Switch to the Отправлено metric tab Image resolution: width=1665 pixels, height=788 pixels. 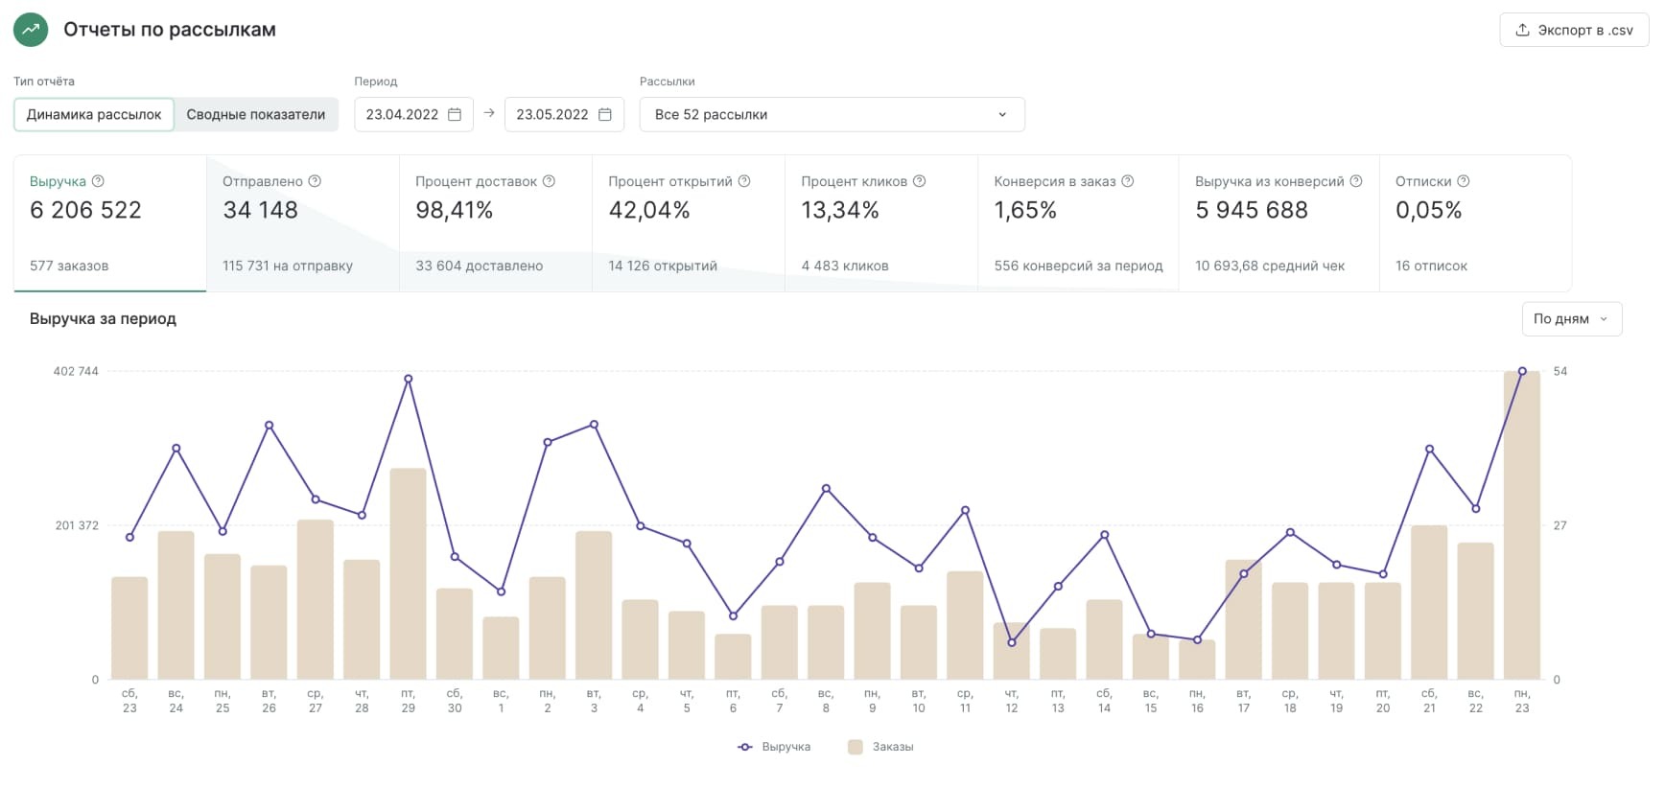(x=302, y=223)
